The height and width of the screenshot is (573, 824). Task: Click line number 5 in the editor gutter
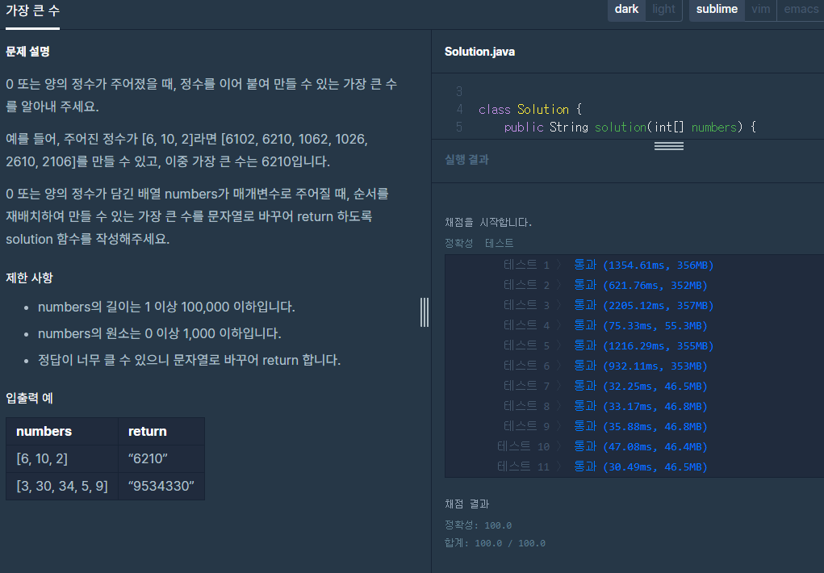(459, 128)
